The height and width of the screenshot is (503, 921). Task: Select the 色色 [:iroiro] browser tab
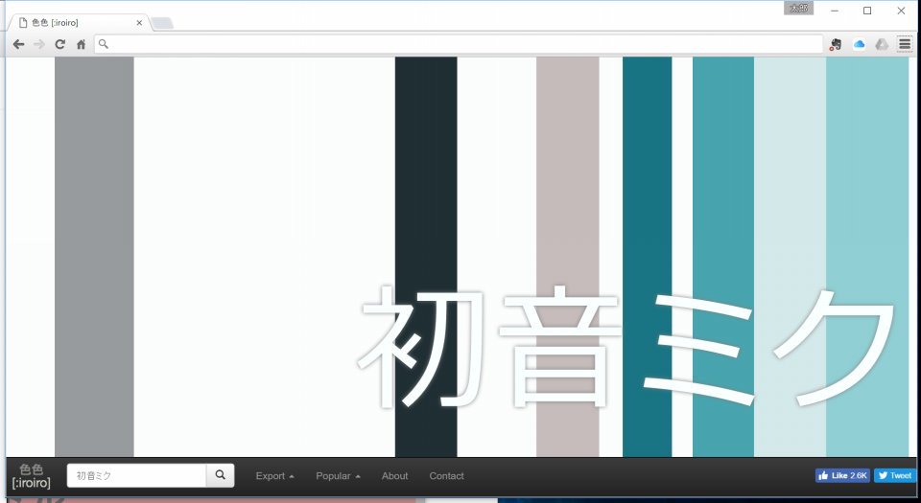(78, 23)
